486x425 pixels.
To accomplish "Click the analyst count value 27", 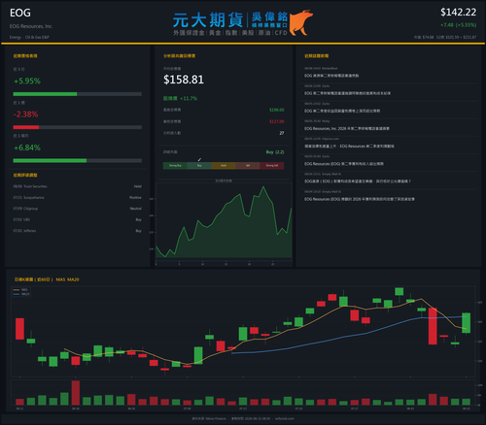I will 282,133.
